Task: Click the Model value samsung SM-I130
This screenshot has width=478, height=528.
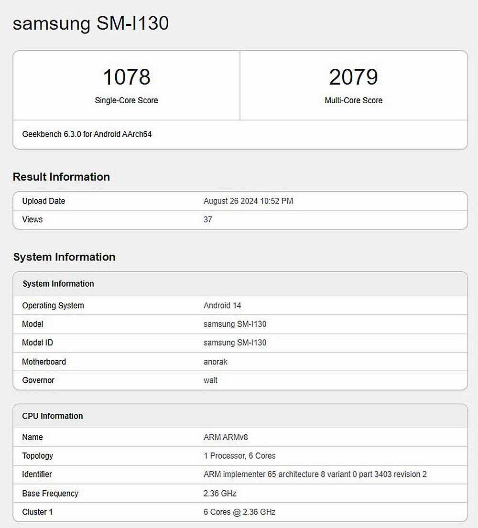Action: [235, 324]
